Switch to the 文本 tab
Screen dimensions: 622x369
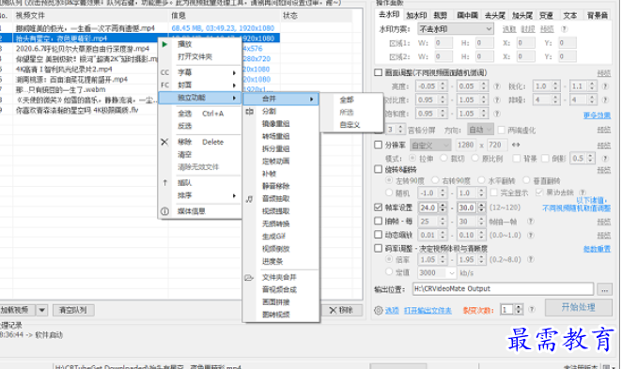(570, 15)
